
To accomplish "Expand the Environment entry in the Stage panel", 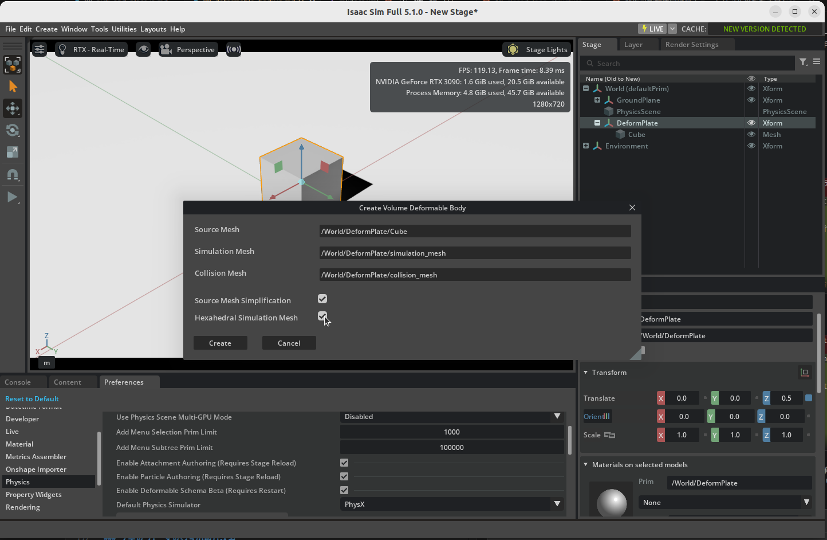I will point(585,146).
